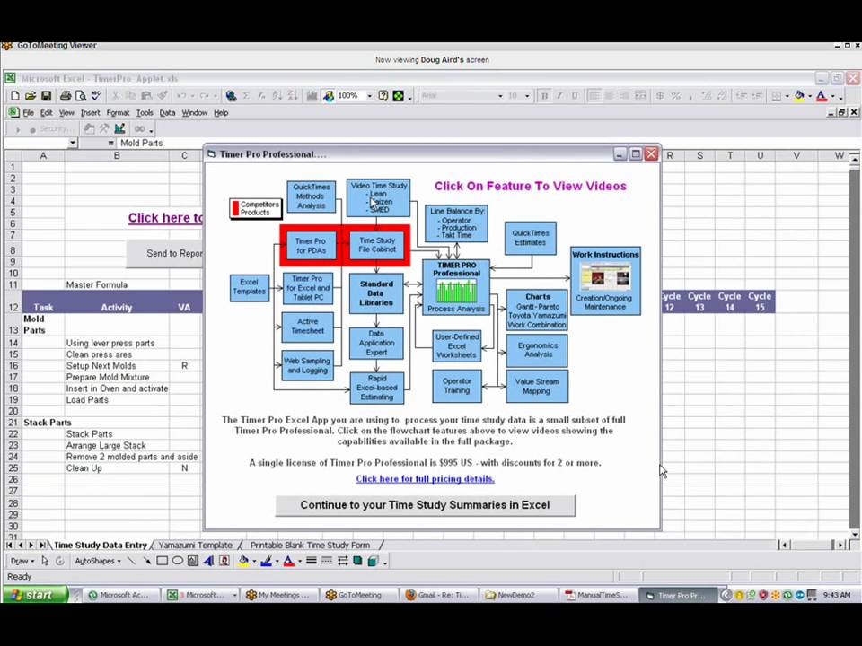Viewport: 862px width, 646px height.
Task: Open the Zoom 100% dropdown
Action: (369, 96)
